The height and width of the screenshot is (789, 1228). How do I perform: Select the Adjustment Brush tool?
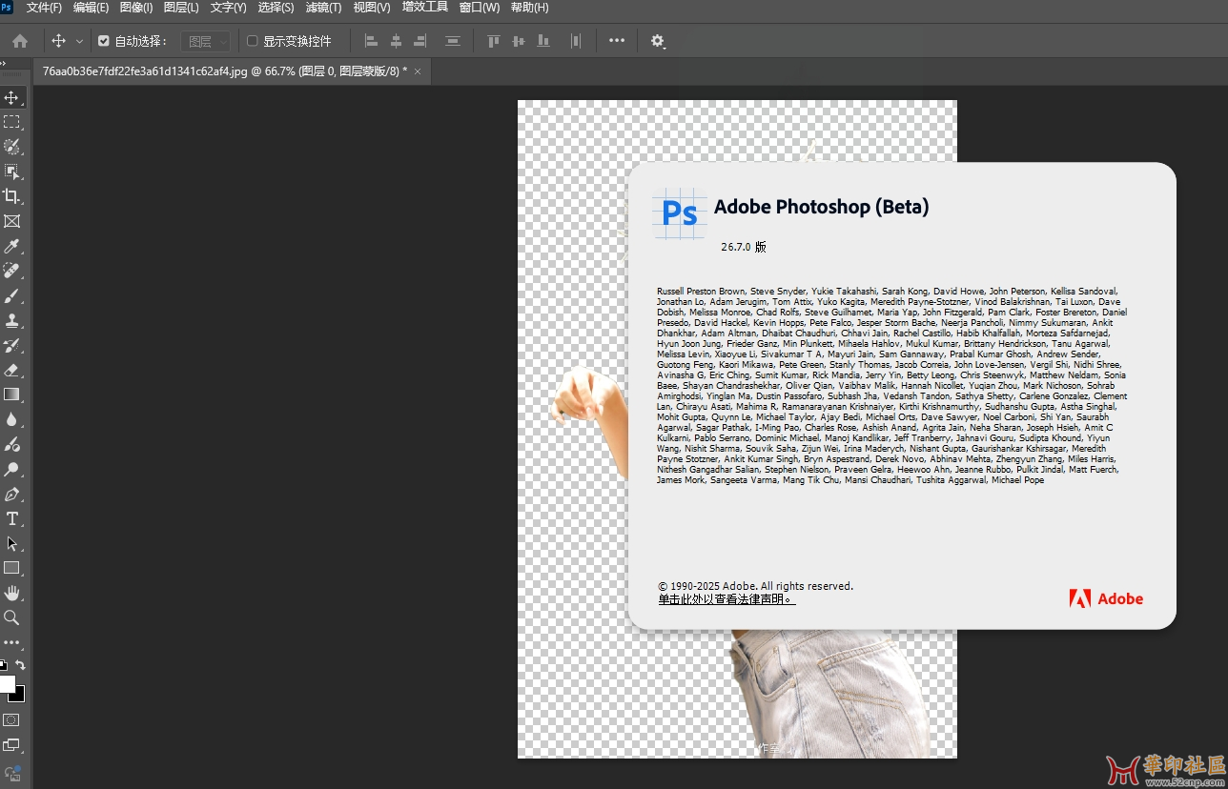(11, 444)
